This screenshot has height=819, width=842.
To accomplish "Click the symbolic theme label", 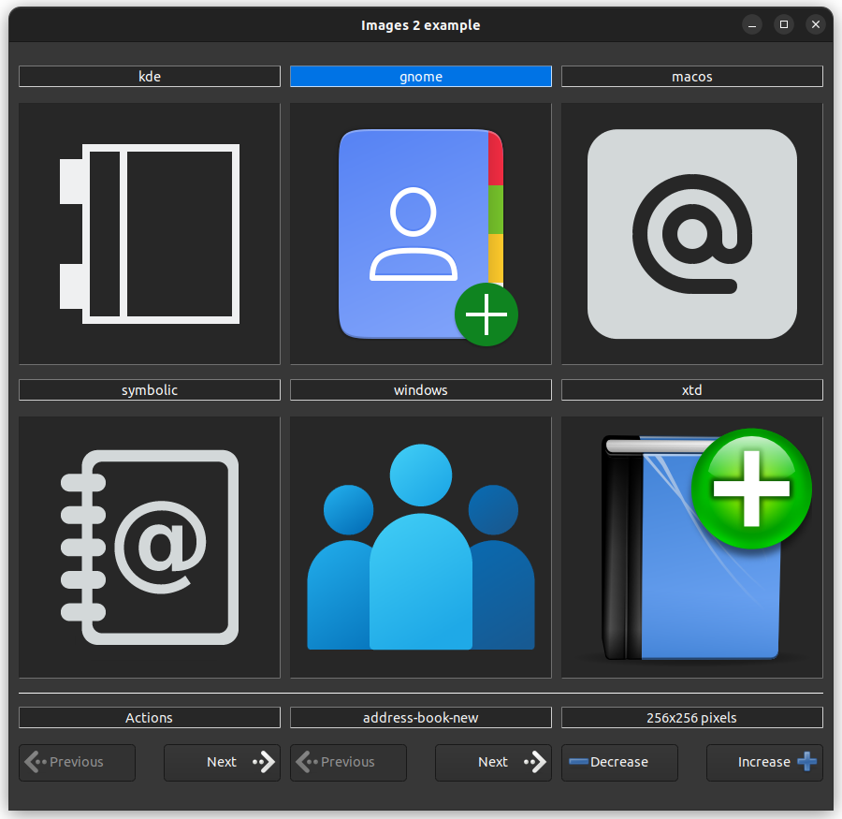I will 150,390.
